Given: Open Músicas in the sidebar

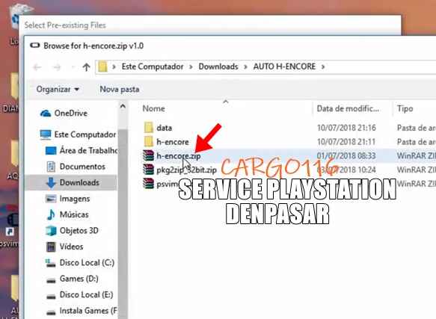Looking at the screenshot, I should tap(74, 214).
